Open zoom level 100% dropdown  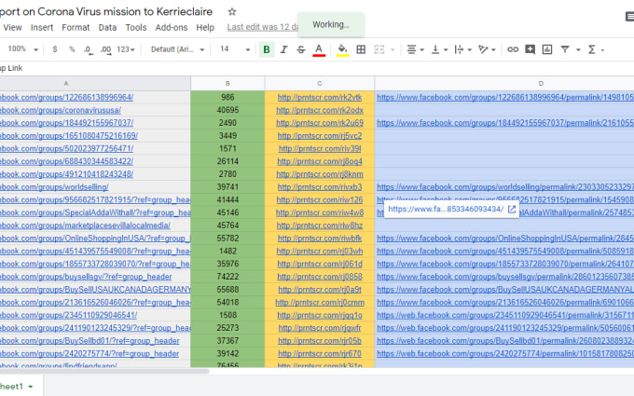(x=23, y=48)
